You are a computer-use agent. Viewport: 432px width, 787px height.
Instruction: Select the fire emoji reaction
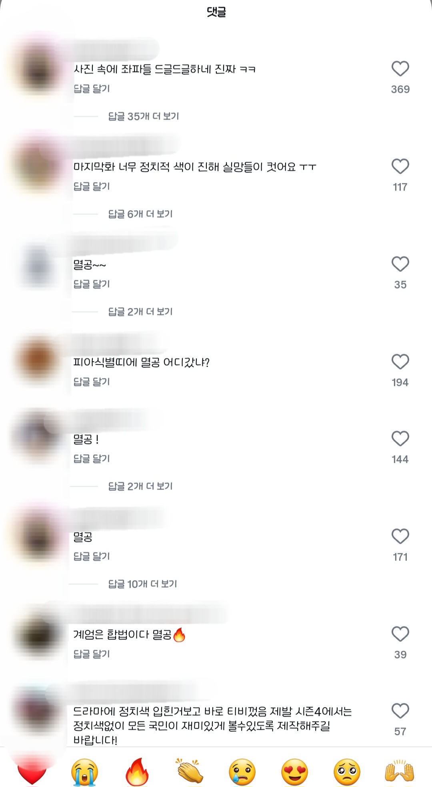(x=137, y=771)
